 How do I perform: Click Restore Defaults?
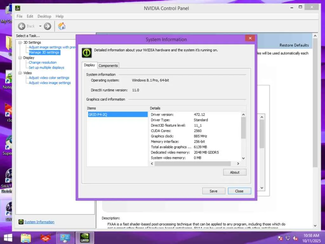(x=294, y=45)
